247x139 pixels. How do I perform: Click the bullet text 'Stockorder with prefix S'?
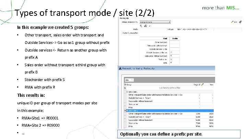[45, 80]
